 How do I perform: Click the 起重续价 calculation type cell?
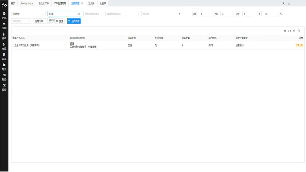point(239,45)
